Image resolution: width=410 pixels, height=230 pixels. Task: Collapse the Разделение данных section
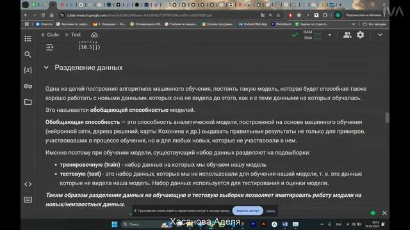pos(46,68)
